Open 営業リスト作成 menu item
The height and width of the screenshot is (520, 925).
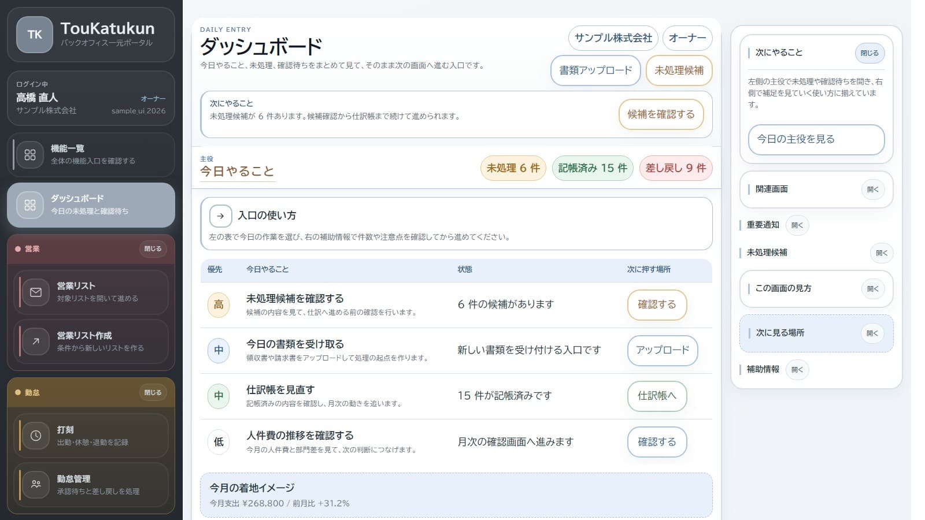coord(91,341)
